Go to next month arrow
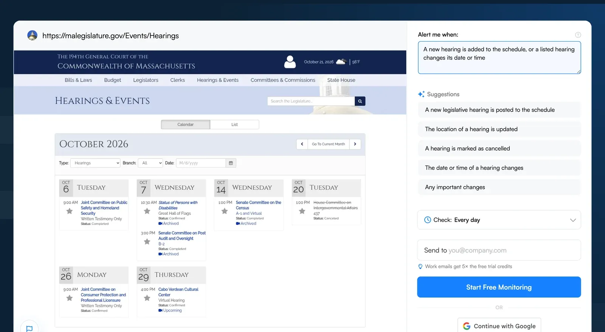Screen dimensions: 605x332 pos(355,144)
